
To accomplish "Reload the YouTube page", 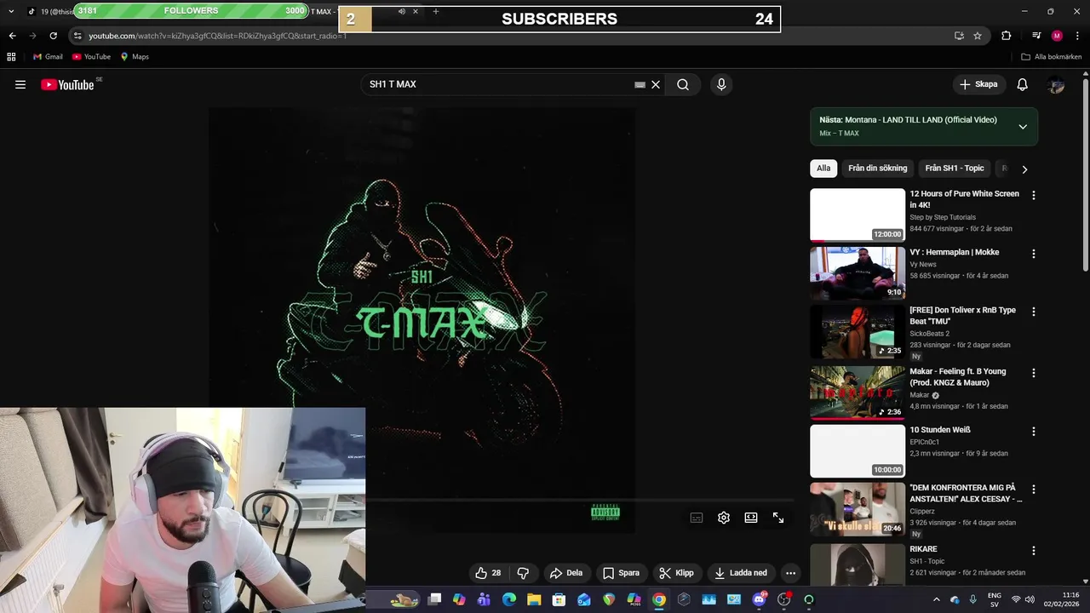I will [x=53, y=36].
